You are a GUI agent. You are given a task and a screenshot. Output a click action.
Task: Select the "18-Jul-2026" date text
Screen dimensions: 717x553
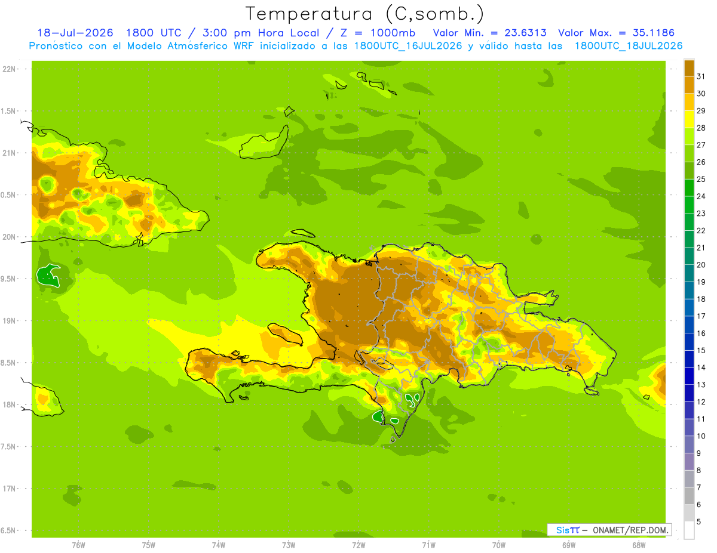click(x=76, y=33)
